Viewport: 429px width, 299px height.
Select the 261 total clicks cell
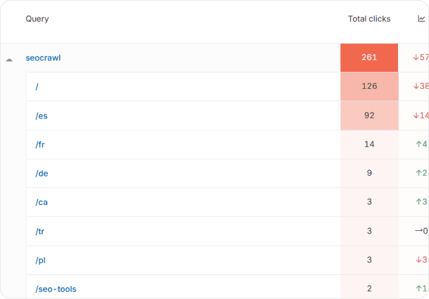coord(369,58)
